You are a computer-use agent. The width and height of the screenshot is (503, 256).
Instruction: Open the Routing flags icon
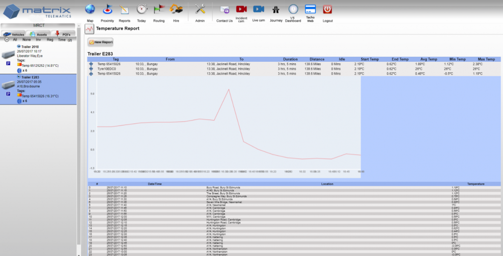point(159,9)
